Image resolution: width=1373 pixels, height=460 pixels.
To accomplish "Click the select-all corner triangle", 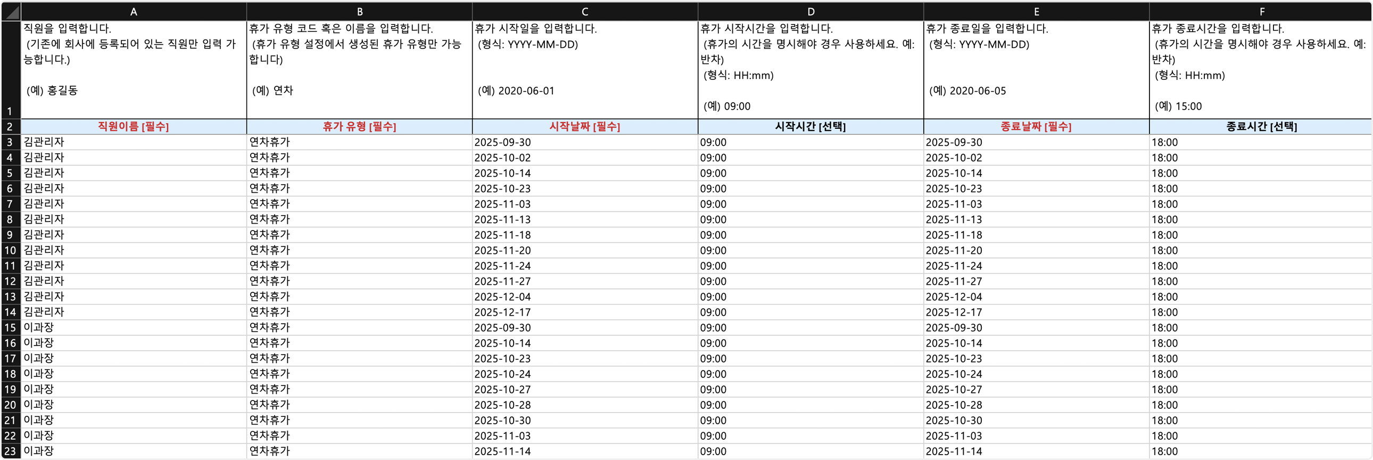I will (11, 11).
